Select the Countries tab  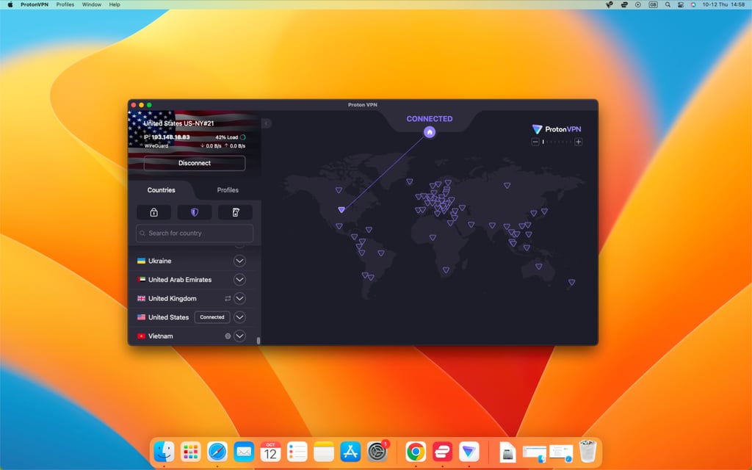point(161,190)
